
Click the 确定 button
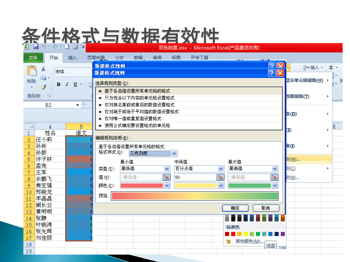pos(235,208)
